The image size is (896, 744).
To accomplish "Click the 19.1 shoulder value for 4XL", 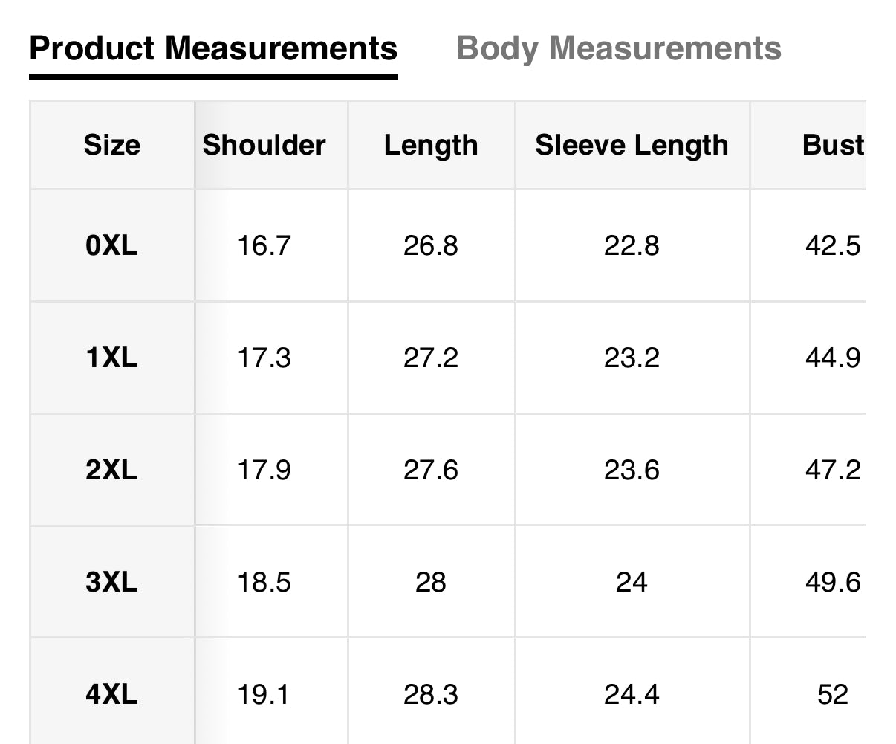I will (264, 694).
